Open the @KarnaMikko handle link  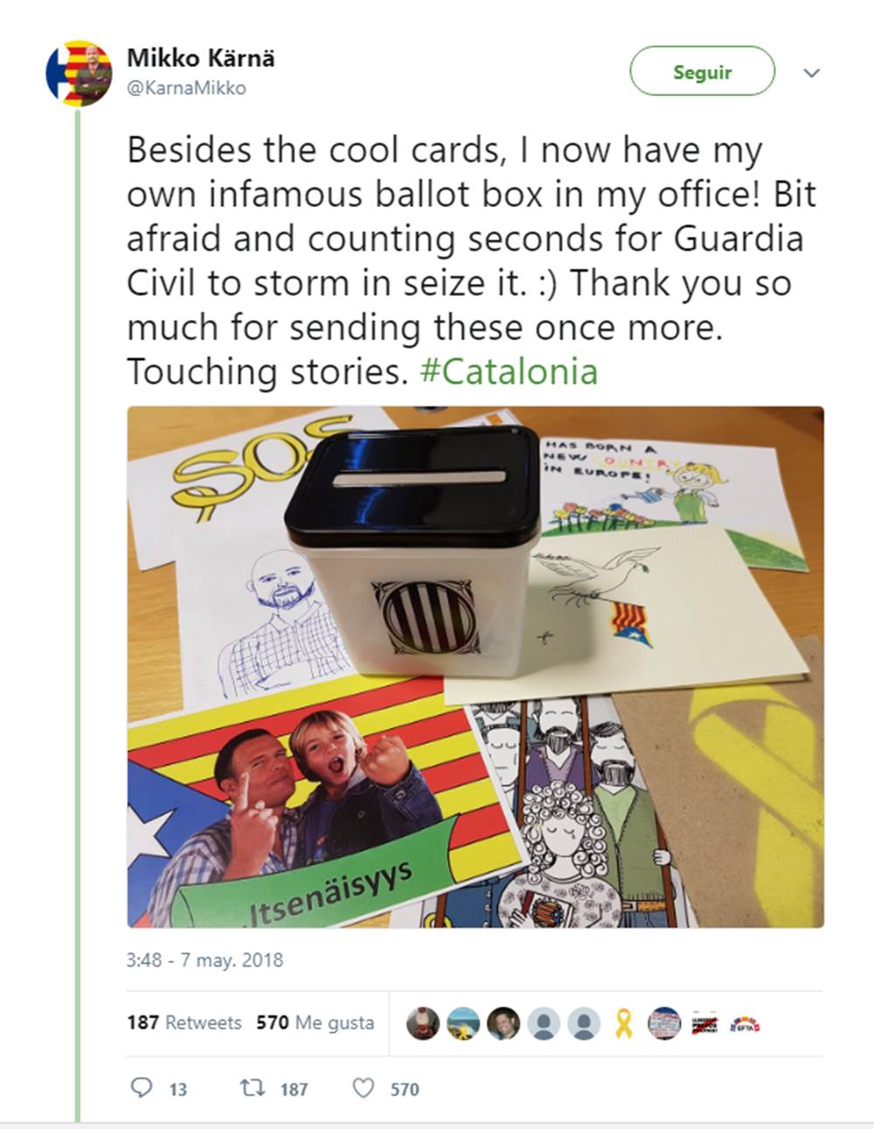point(187,88)
